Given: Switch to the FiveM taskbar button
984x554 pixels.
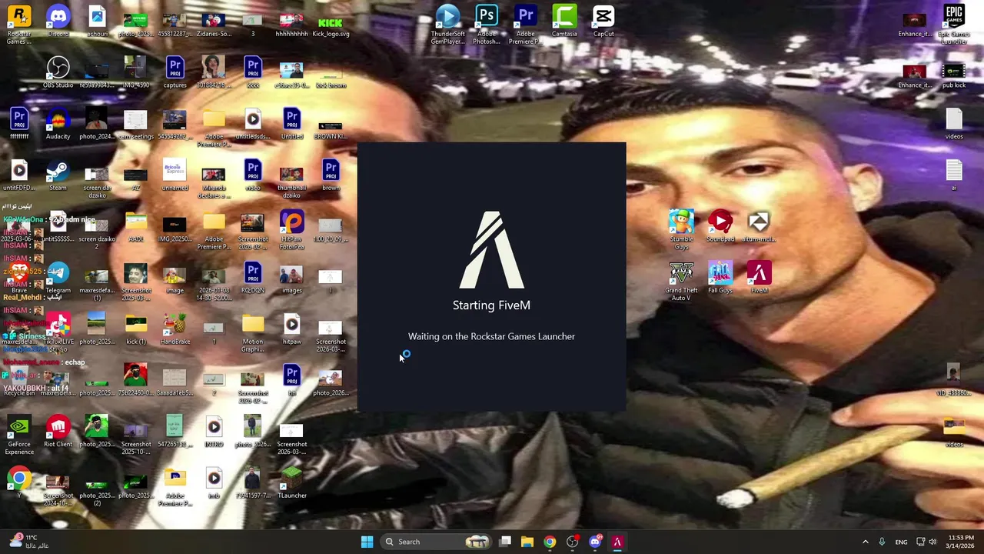Looking at the screenshot, I should click(617, 542).
